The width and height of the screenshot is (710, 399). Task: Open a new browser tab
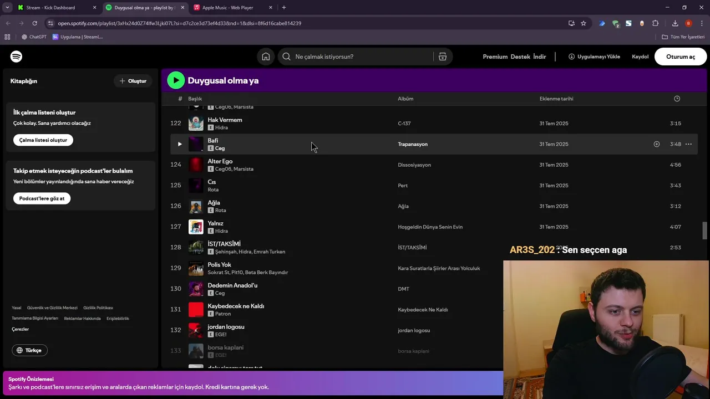284,7
